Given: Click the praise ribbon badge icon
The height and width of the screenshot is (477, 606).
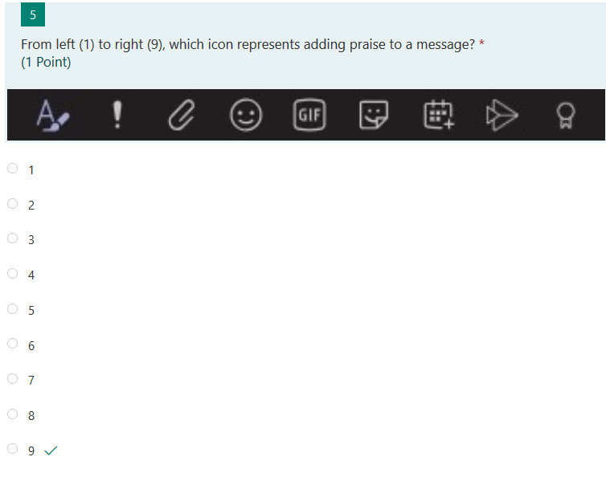Looking at the screenshot, I should pos(566,115).
